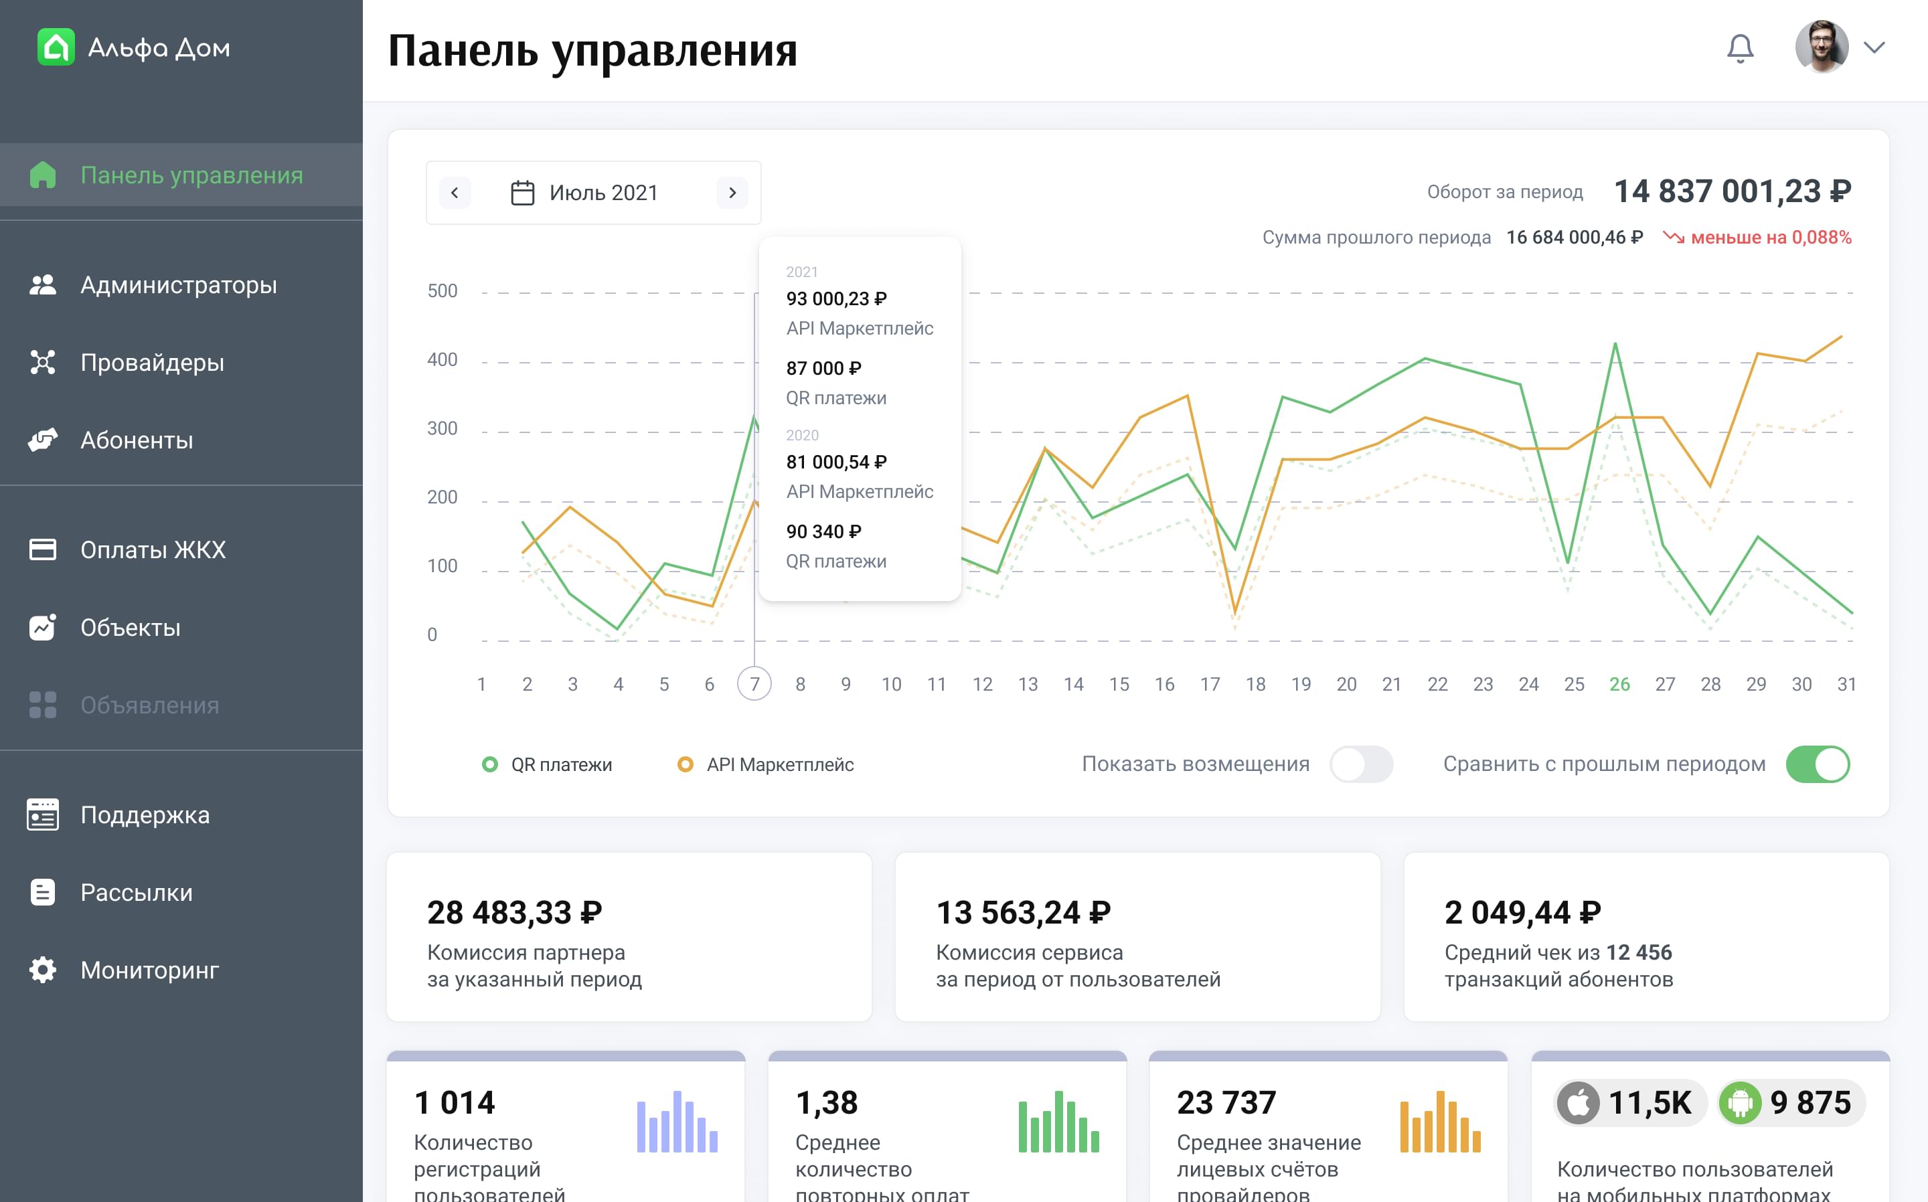Click the Apple platform icon badge
The image size is (1928, 1202).
click(x=1578, y=1103)
